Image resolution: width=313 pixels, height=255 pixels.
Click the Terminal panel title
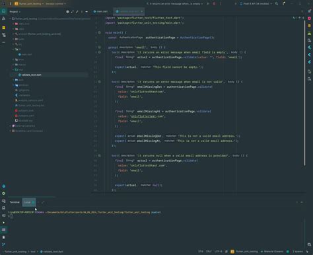click(15, 202)
